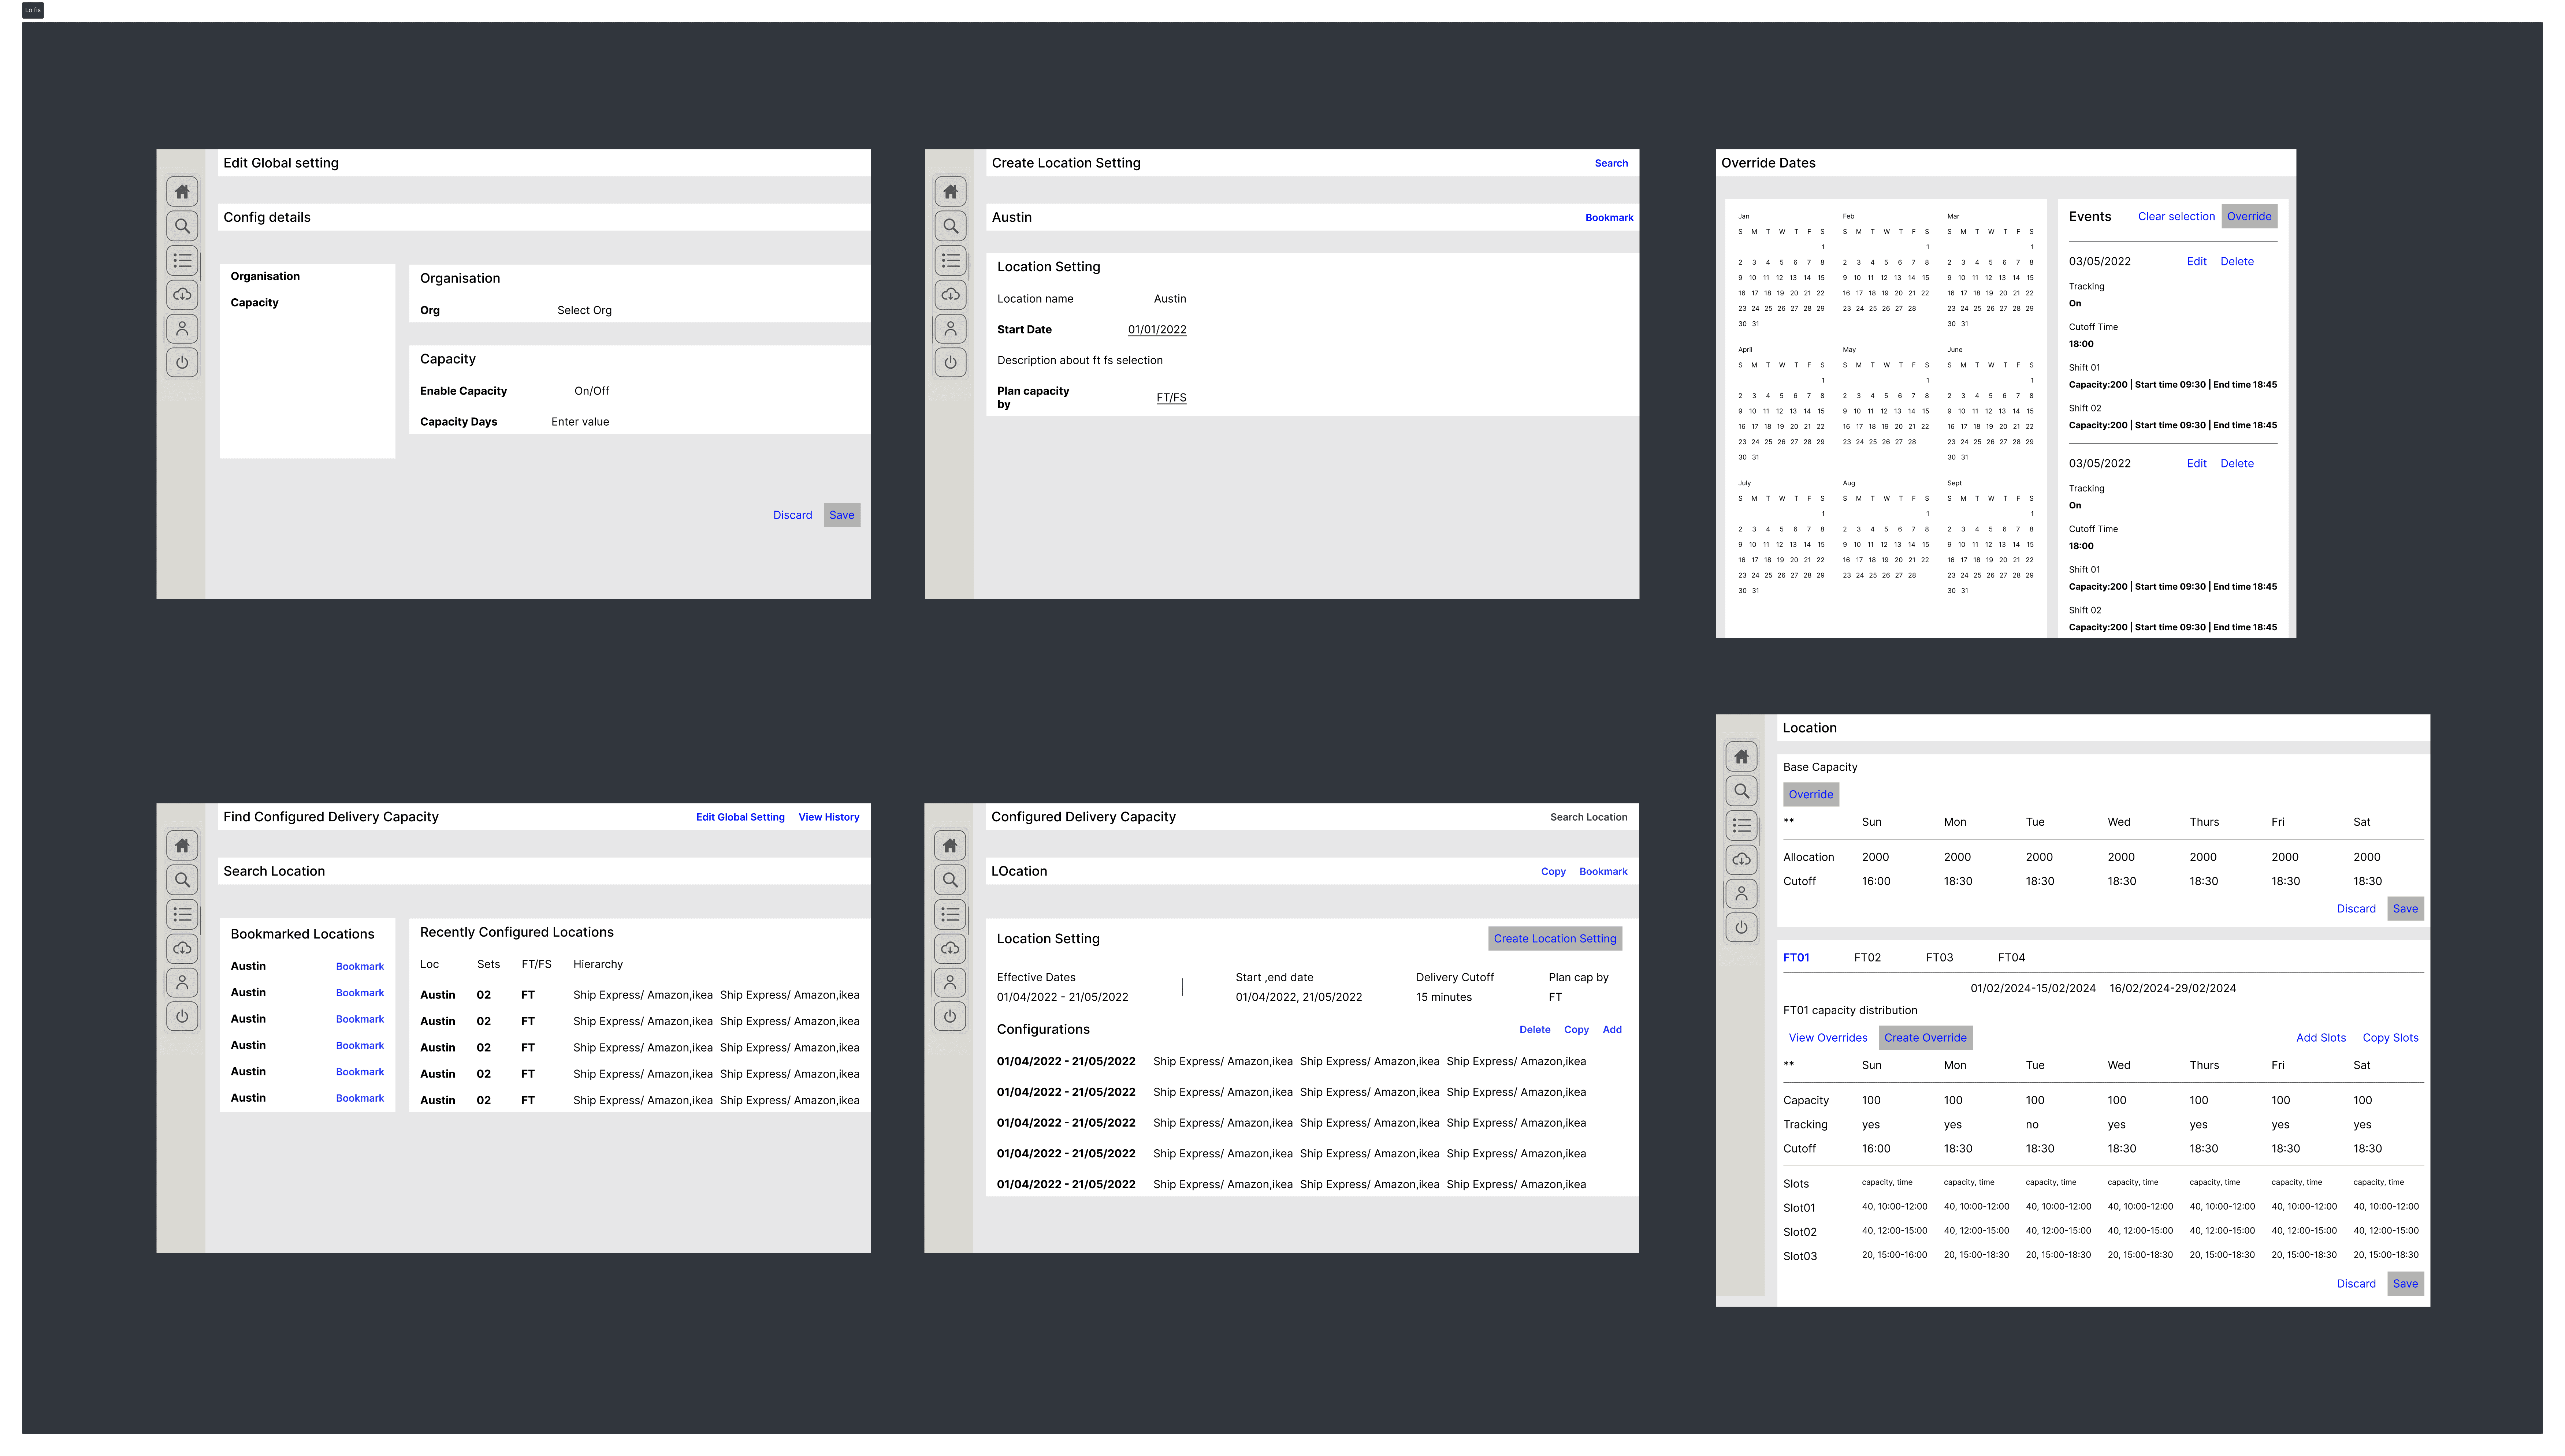Click power icon in Edit Global setting sidebar

182,362
